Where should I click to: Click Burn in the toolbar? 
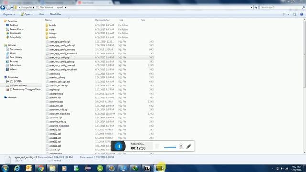click(x=42, y=14)
